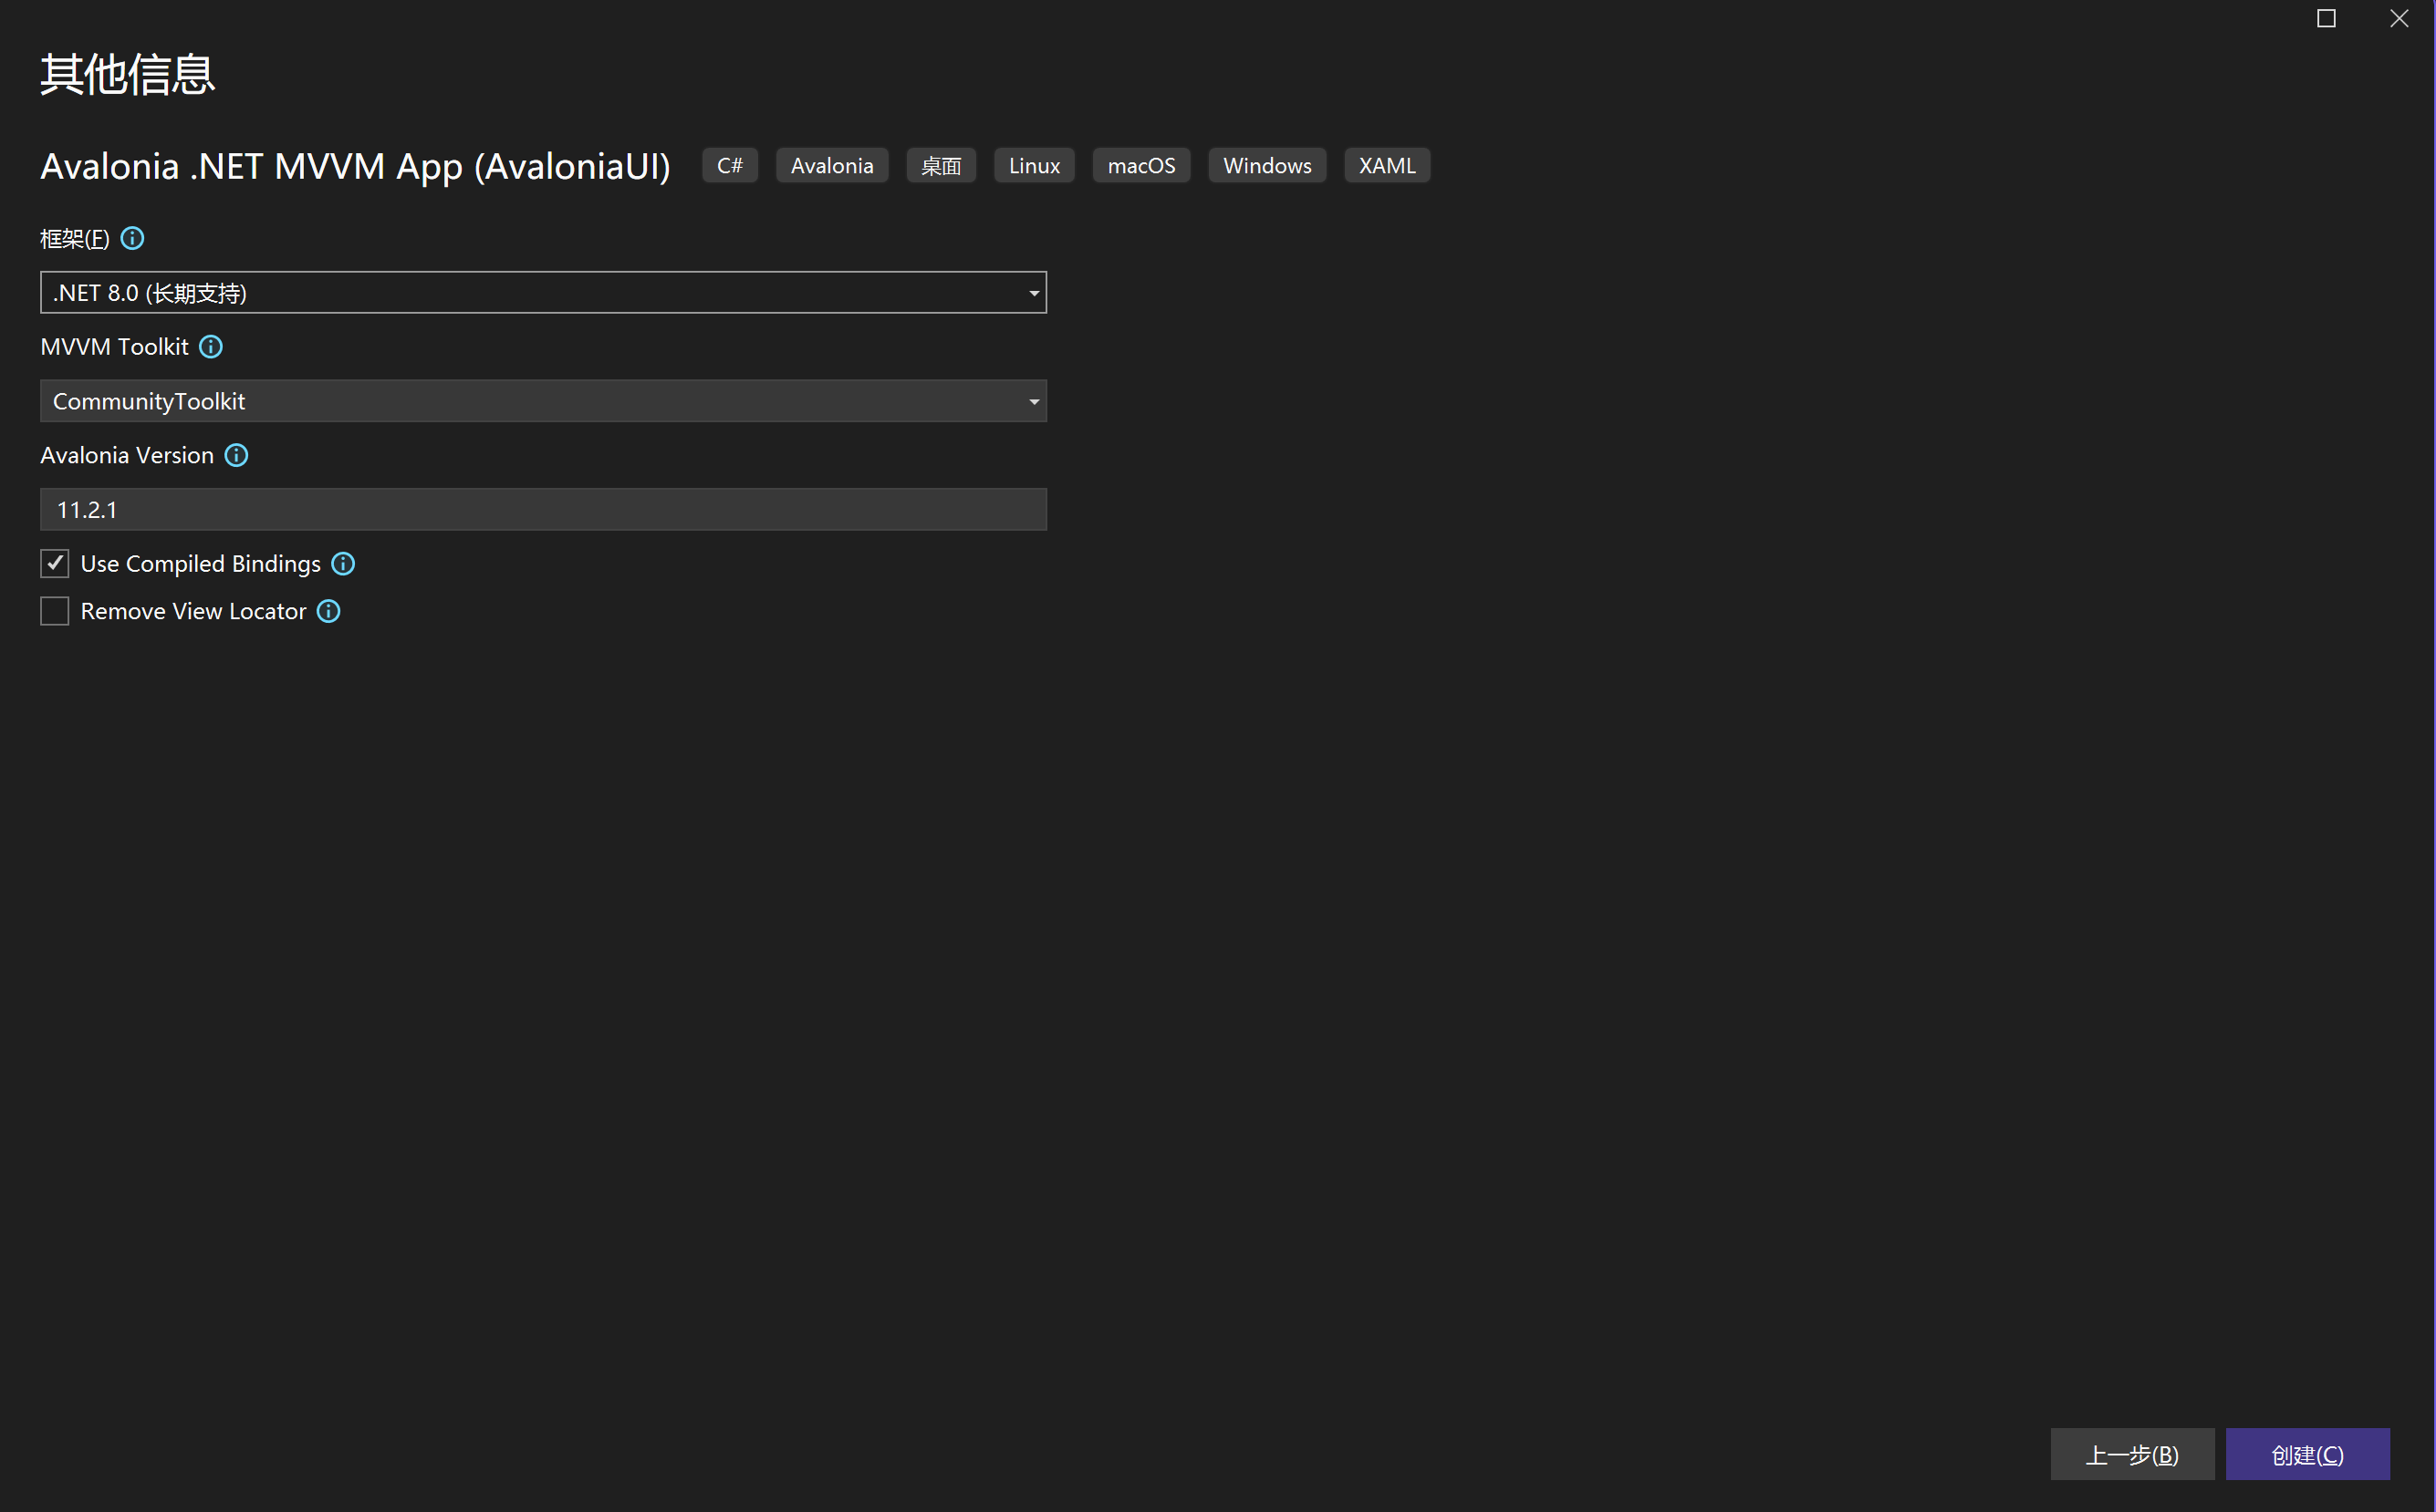Open the CommunityToolkit MVVM Toolkit dropdown
Screen dimensions: 2436x1512
pos(543,401)
